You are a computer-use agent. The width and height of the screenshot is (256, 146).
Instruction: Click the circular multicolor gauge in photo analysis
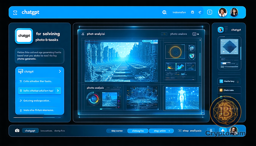[93, 98]
